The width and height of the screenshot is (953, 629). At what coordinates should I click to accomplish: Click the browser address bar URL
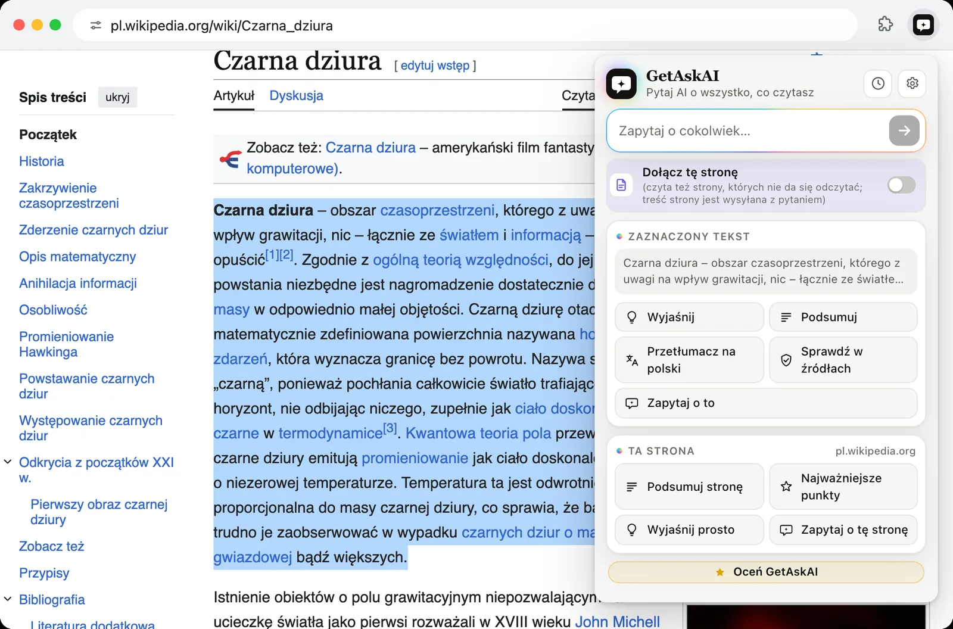[x=222, y=26]
